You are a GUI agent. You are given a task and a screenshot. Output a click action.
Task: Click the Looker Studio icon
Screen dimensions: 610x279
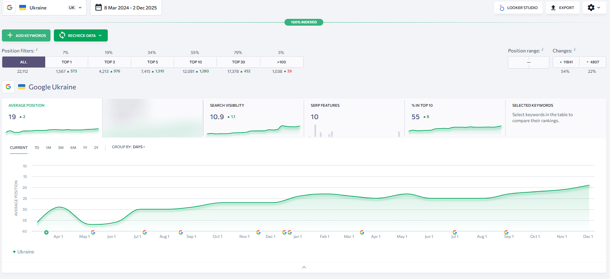coord(502,8)
